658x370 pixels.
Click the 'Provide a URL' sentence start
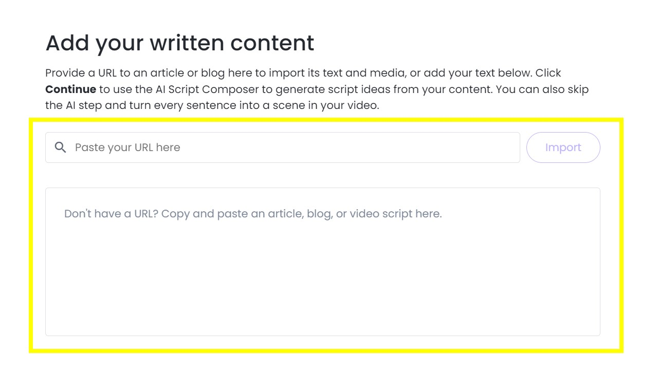point(81,72)
